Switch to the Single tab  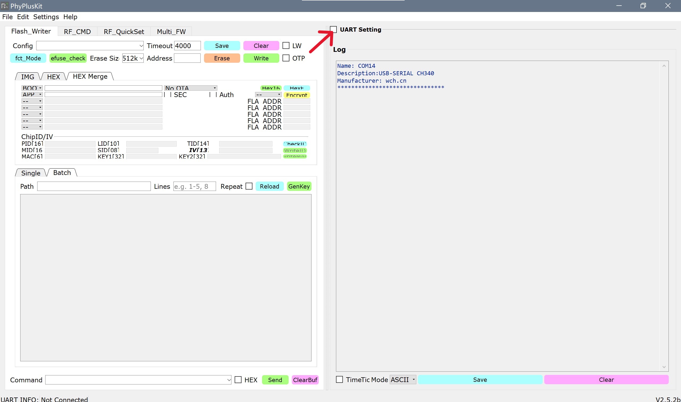[31, 173]
